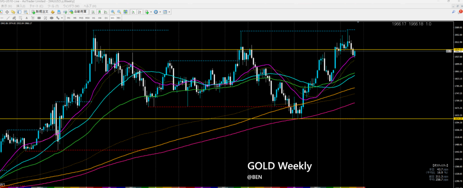
Task: Select the H4 timeframe button
Action: tap(100, 18)
